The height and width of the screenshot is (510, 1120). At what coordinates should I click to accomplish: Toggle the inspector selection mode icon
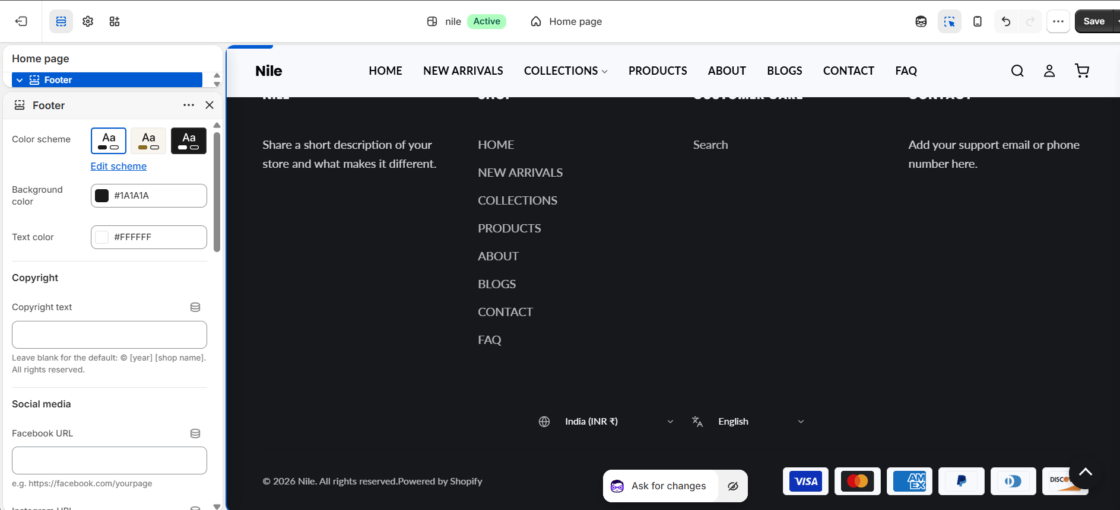950,21
